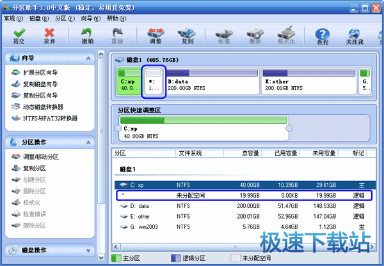This screenshot has height=266, width=384.
Task: Select 检查错误 in partition operations
Action: [29, 214]
